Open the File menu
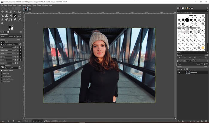 point(2,5)
